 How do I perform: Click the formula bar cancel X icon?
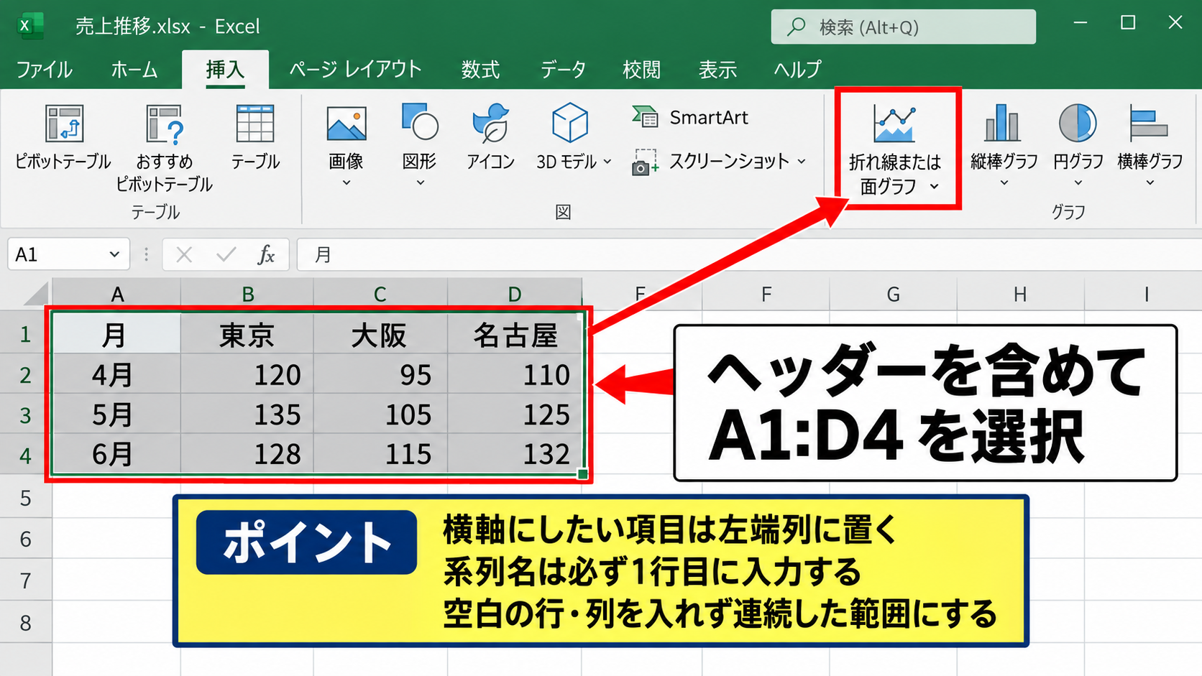(x=184, y=254)
